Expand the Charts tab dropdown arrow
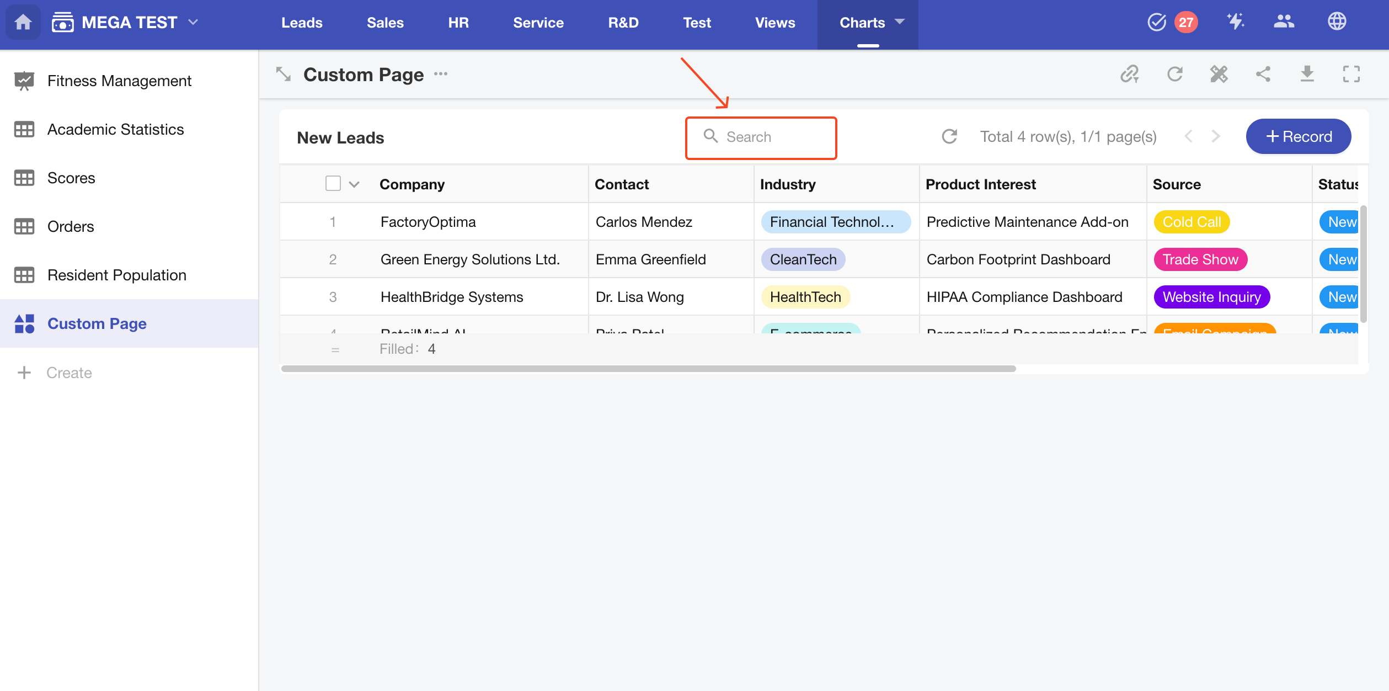Screen dimensions: 1389x691 [900, 22]
